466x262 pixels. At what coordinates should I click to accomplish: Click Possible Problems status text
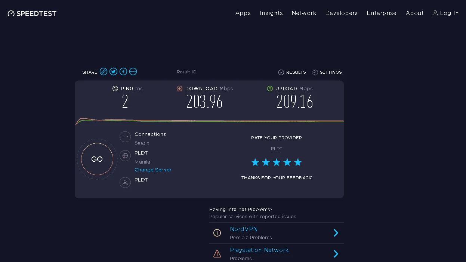click(251, 238)
